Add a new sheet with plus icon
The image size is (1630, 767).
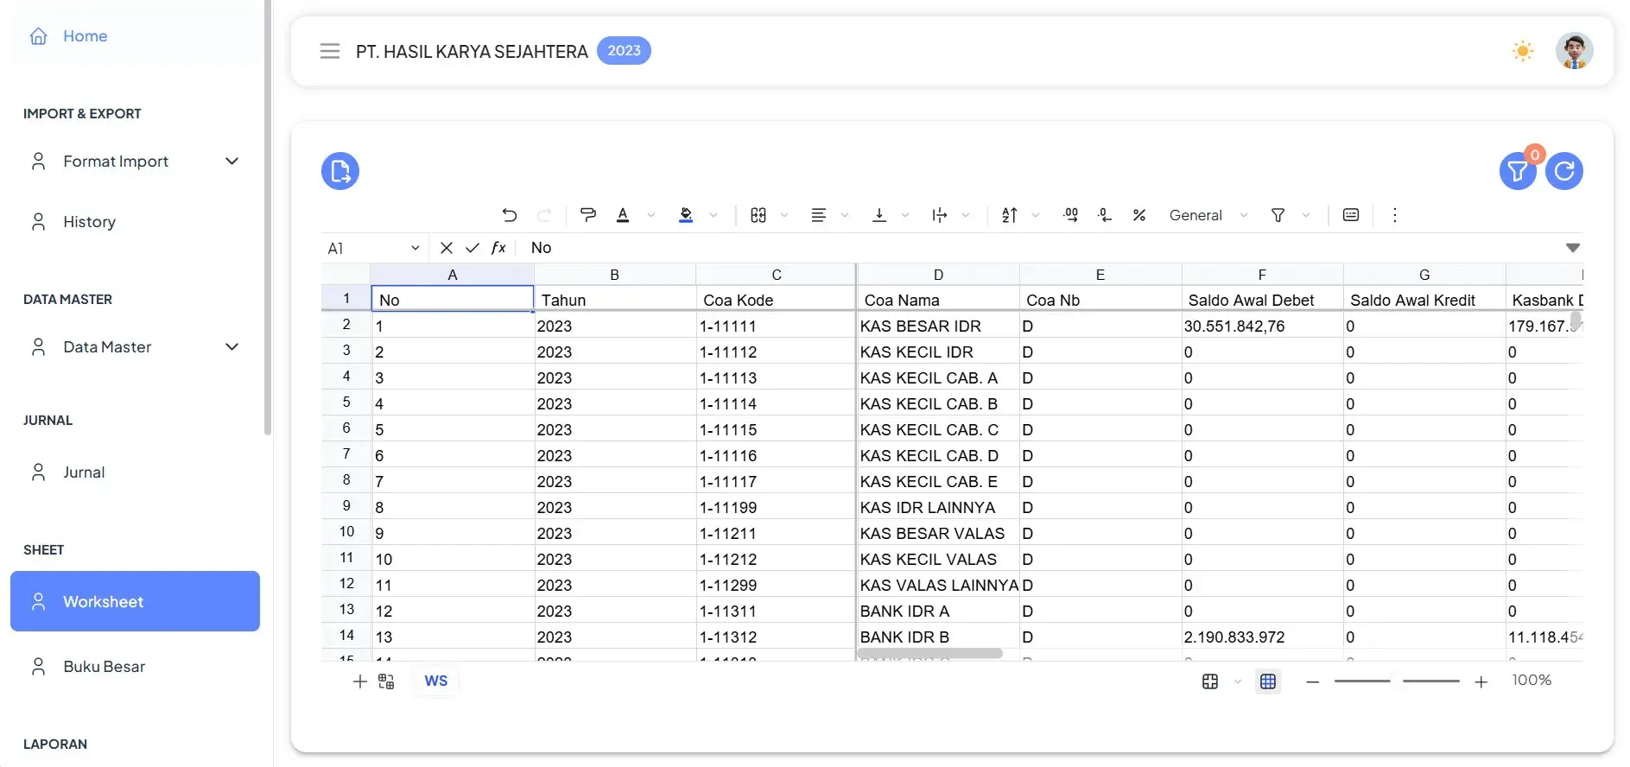coord(360,681)
